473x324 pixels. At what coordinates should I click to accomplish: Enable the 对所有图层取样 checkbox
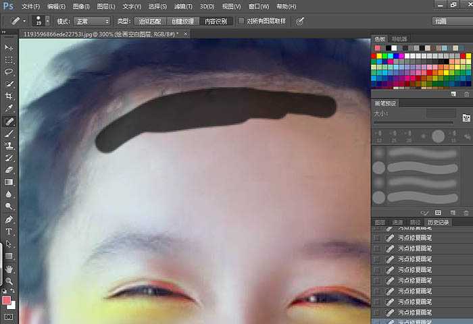[241, 21]
